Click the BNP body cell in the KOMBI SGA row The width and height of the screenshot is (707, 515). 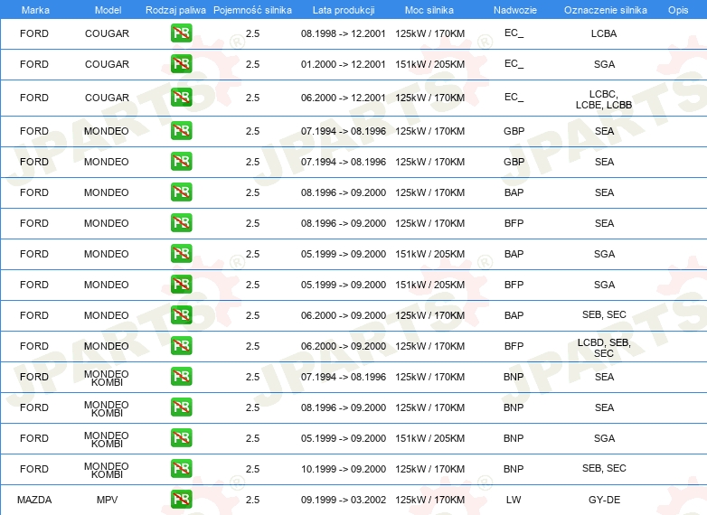click(x=514, y=438)
